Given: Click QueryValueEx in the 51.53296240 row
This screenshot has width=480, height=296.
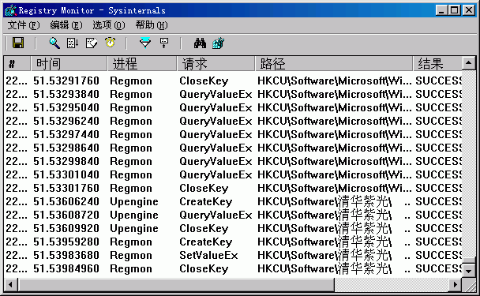Looking at the screenshot, I should 216,122.
